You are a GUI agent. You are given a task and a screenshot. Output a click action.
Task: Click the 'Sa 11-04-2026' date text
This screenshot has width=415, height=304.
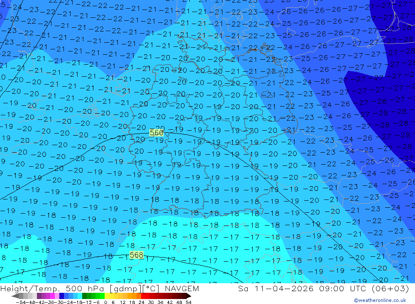pyautogui.click(x=276, y=288)
